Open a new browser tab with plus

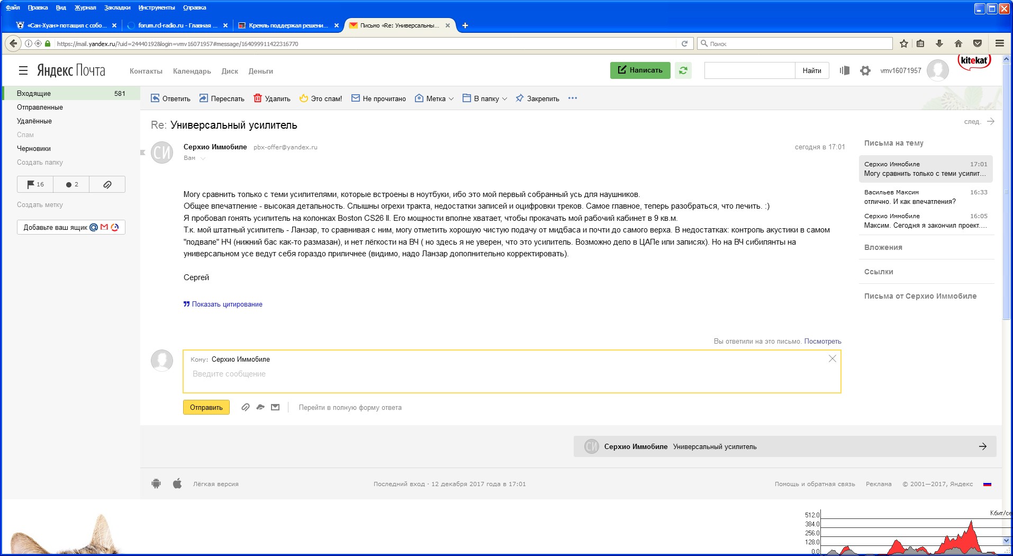(465, 25)
